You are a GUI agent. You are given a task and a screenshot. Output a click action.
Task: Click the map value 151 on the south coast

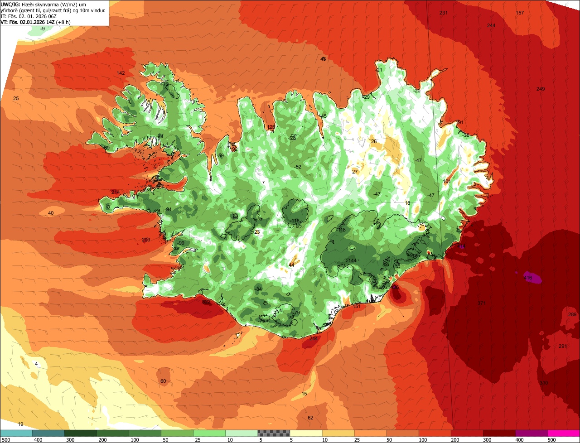pyautogui.click(x=357, y=307)
